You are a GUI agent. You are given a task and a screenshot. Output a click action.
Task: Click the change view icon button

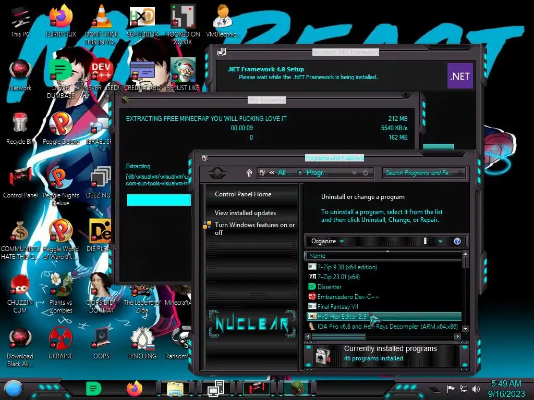click(428, 241)
